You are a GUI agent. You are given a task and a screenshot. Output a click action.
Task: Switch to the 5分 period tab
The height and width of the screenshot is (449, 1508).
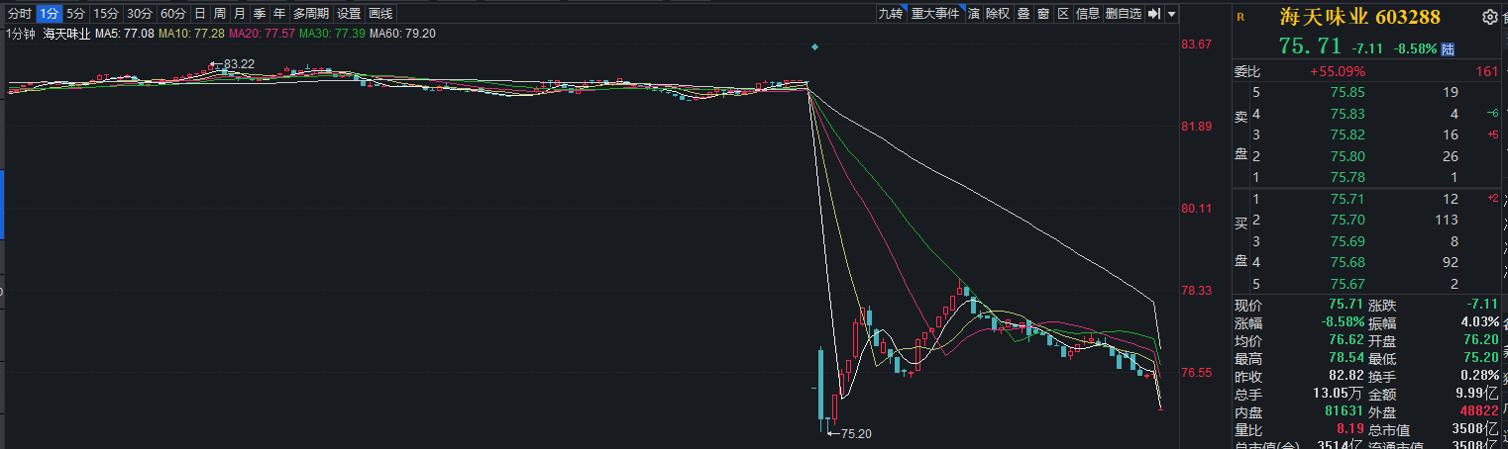76,14
